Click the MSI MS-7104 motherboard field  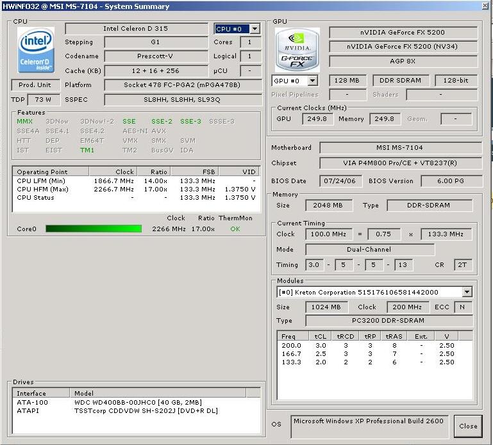[400, 148]
